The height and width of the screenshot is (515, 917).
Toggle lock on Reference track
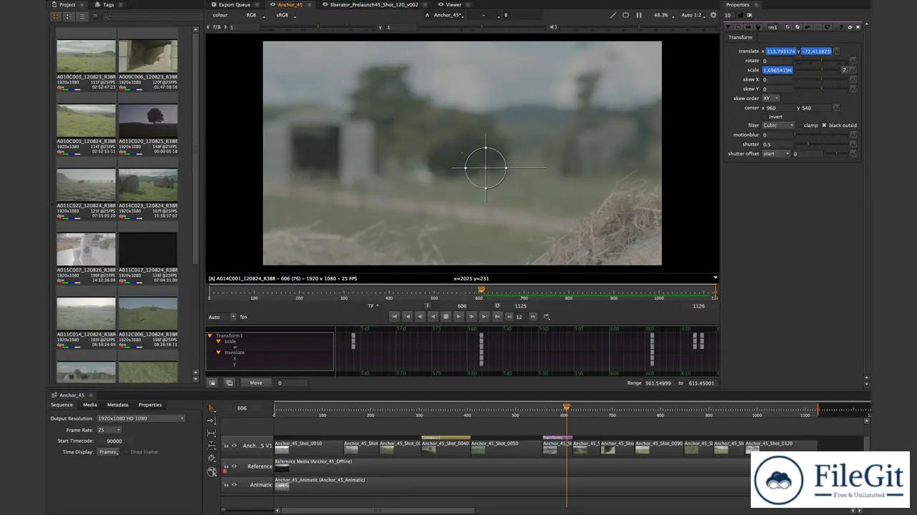226,466
